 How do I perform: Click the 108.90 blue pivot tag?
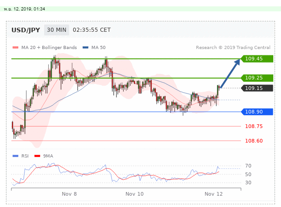(x=257, y=112)
